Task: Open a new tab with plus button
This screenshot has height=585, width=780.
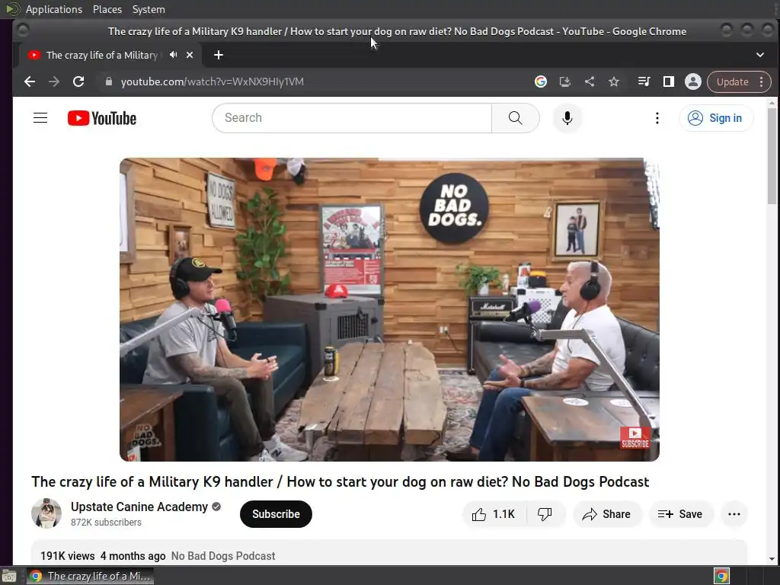Action: (219, 55)
